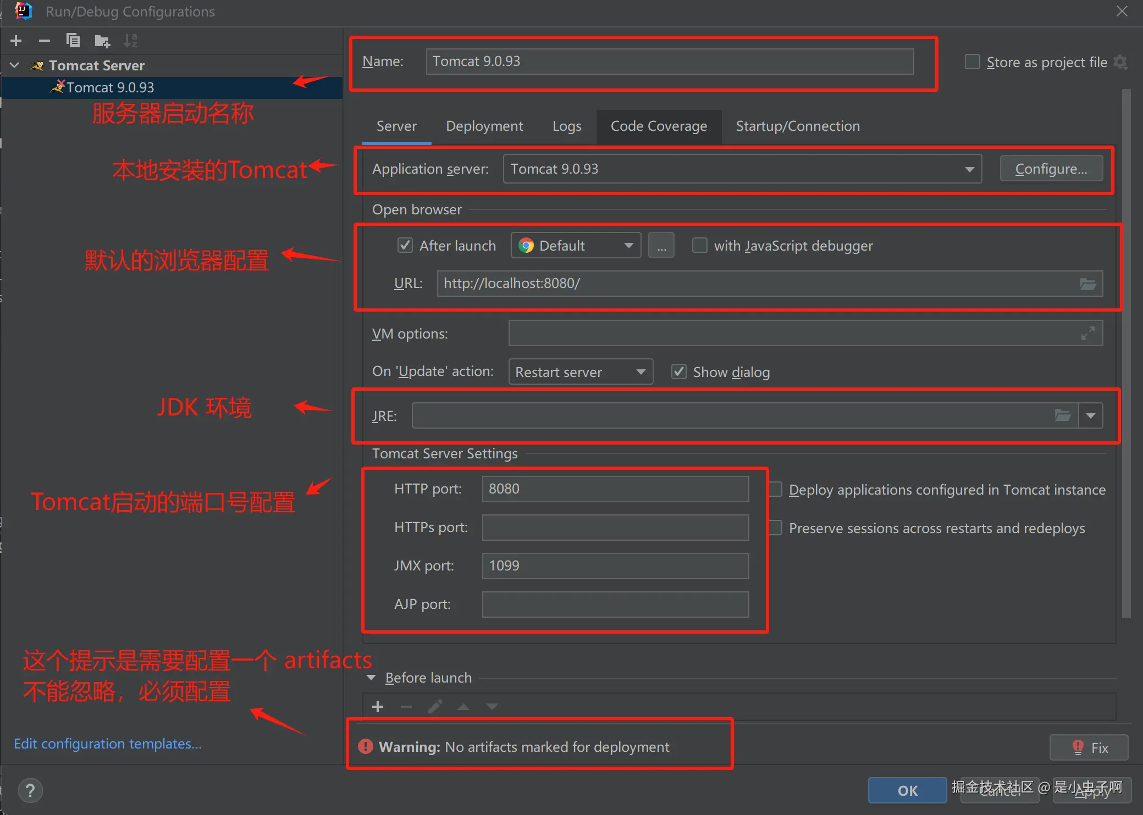Enable Store as project file checkbox

pos(972,62)
